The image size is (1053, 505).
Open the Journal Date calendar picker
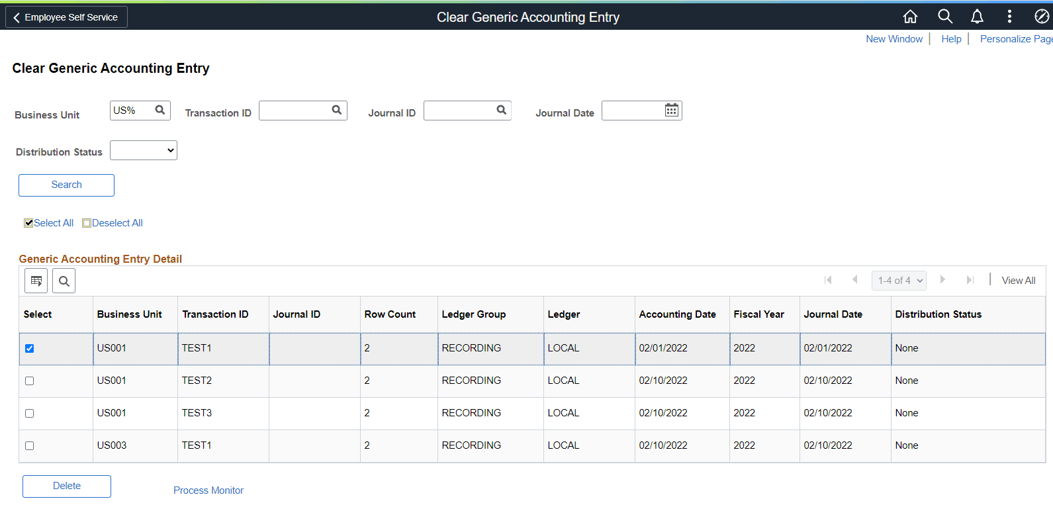point(672,110)
